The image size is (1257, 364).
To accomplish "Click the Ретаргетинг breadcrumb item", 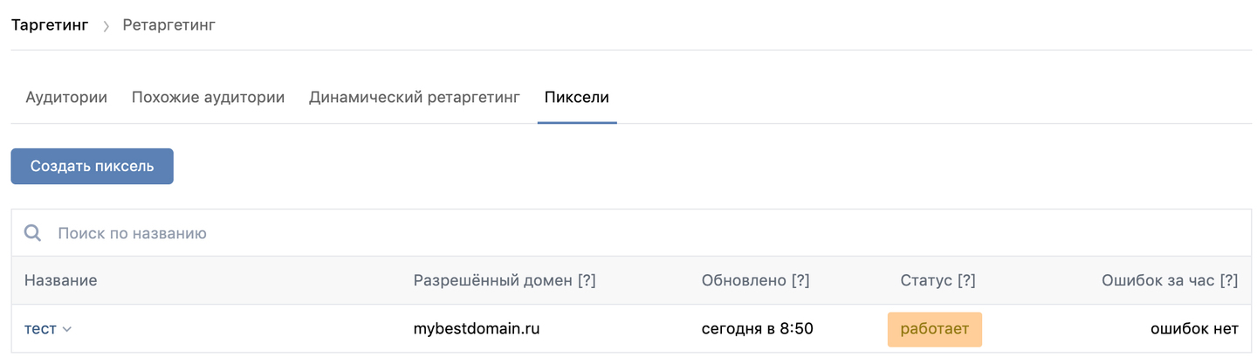I will [168, 25].
